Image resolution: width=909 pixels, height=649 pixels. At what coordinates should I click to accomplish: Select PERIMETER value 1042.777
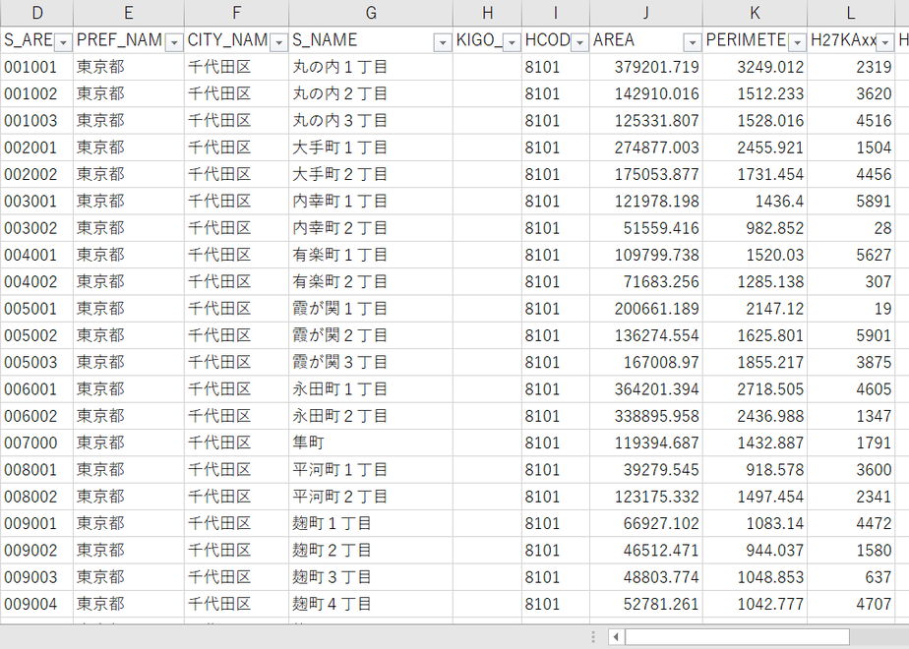[x=755, y=604]
